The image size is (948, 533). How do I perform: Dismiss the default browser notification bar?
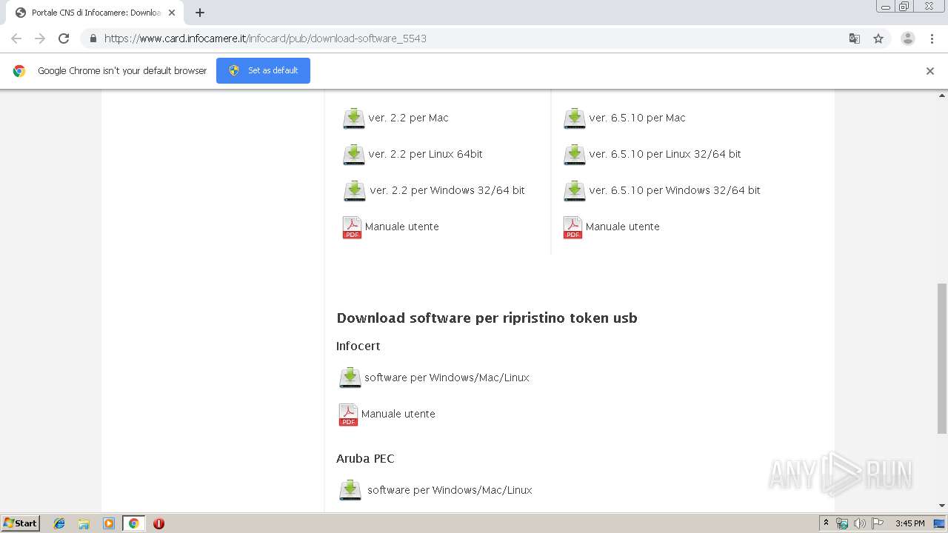(930, 71)
